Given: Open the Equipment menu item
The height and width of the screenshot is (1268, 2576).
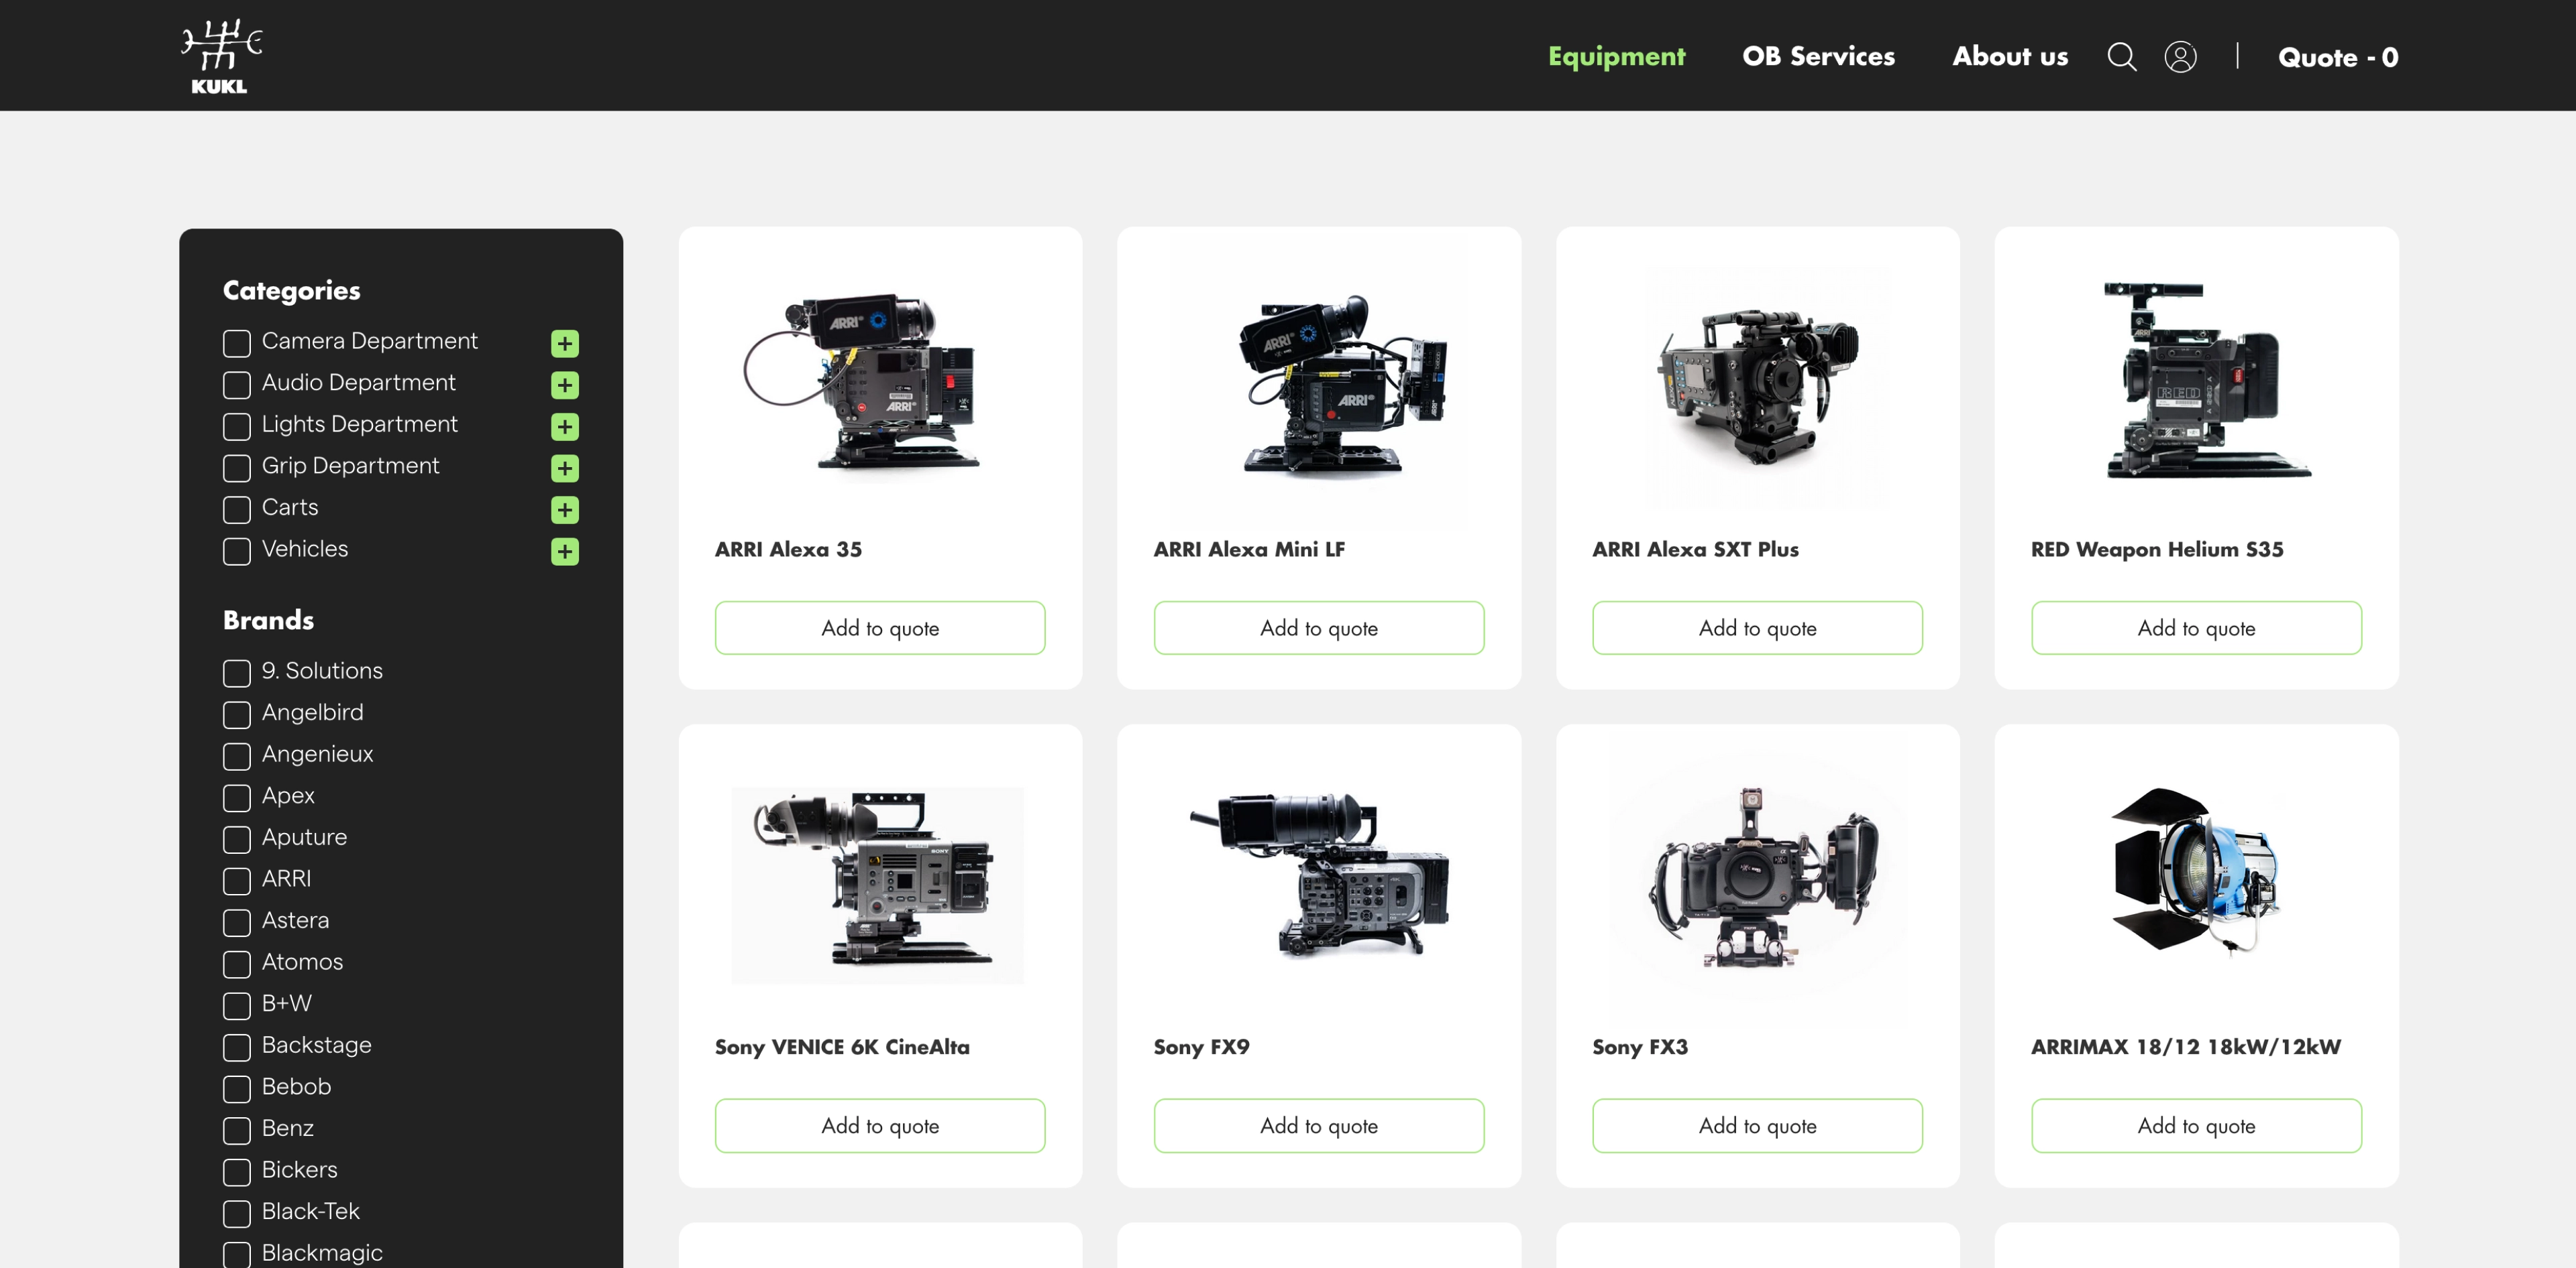Looking at the screenshot, I should (1616, 57).
